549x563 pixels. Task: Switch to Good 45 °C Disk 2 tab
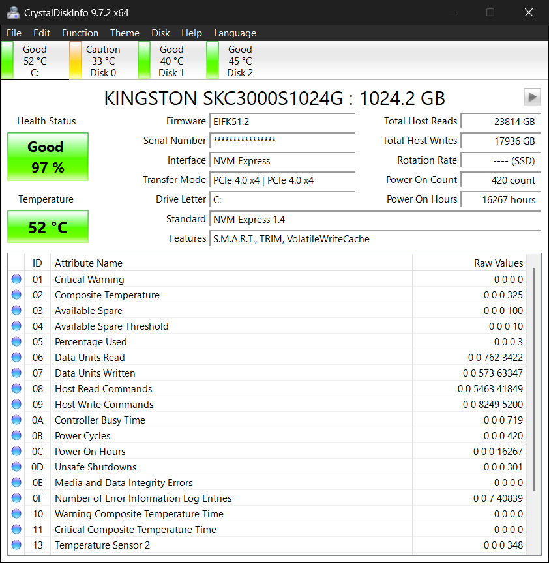(x=240, y=61)
